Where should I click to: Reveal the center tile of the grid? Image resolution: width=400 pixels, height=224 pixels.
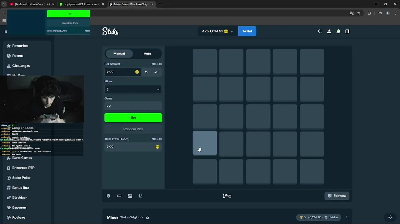tap(258, 116)
